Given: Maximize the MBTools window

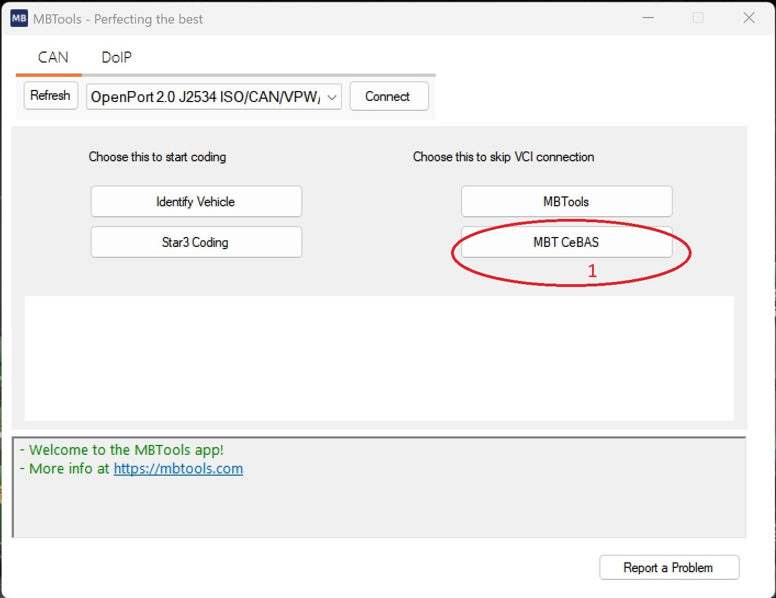Looking at the screenshot, I should pyautogui.click(x=698, y=18).
